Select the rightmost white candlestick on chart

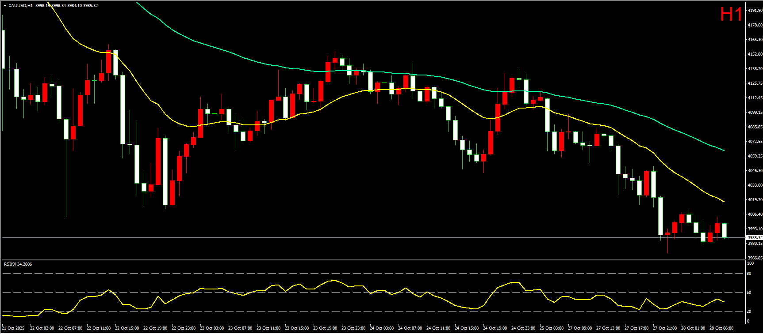click(x=724, y=230)
